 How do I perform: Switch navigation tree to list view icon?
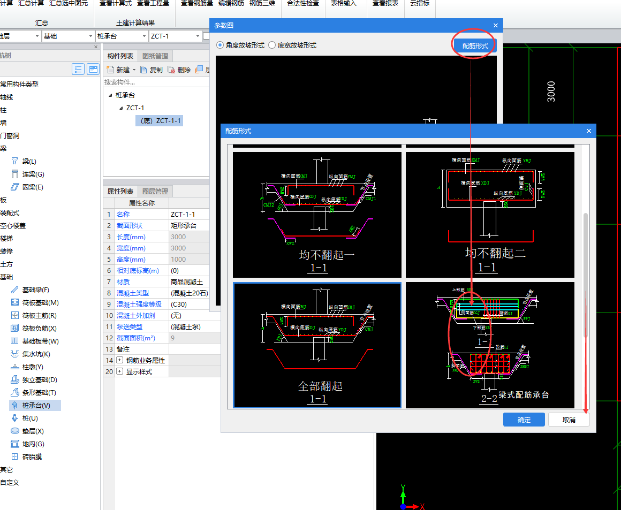click(x=78, y=69)
